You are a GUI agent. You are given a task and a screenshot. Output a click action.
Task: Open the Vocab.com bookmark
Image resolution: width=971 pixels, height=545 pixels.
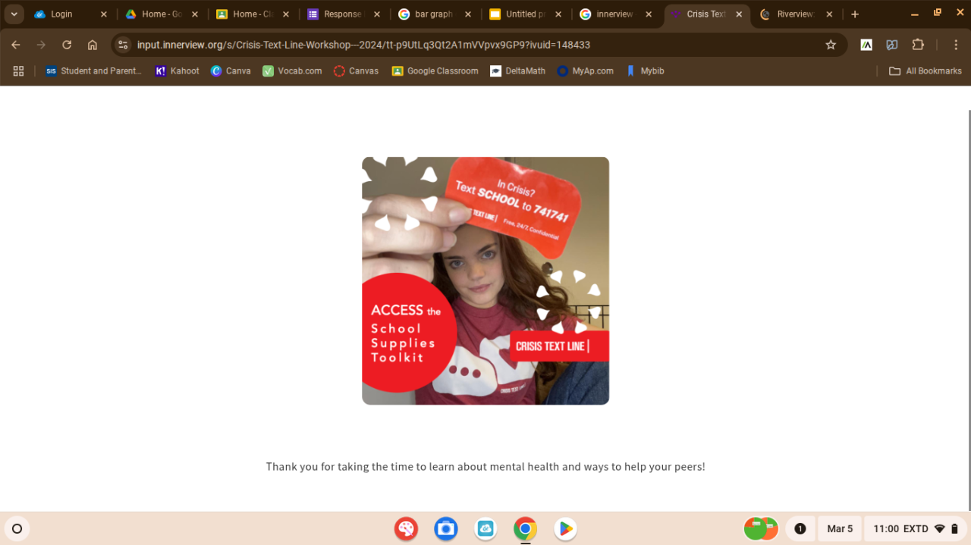292,70
